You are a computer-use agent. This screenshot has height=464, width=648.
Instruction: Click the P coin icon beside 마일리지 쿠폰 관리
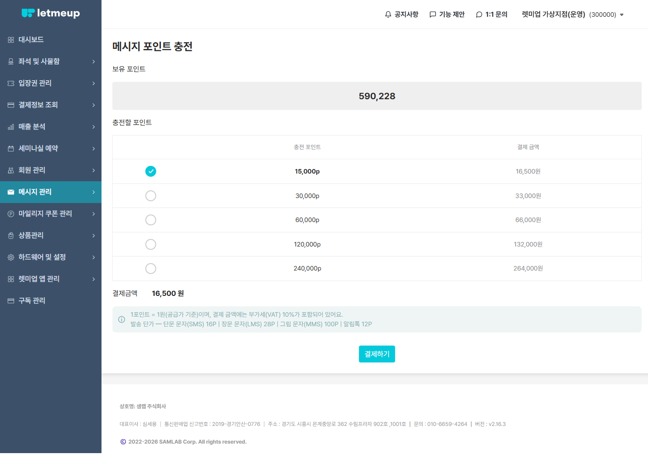[11, 214]
